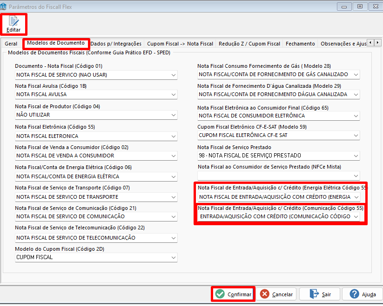
Task: Click the Sair exit button
Action: click(320, 294)
